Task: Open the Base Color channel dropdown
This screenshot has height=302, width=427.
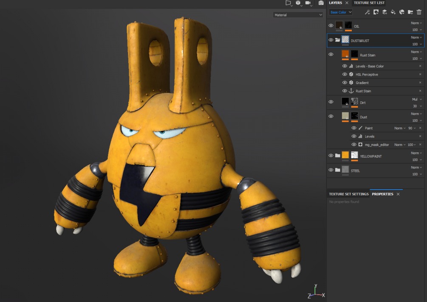Action: pyautogui.click(x=341, y=12)
